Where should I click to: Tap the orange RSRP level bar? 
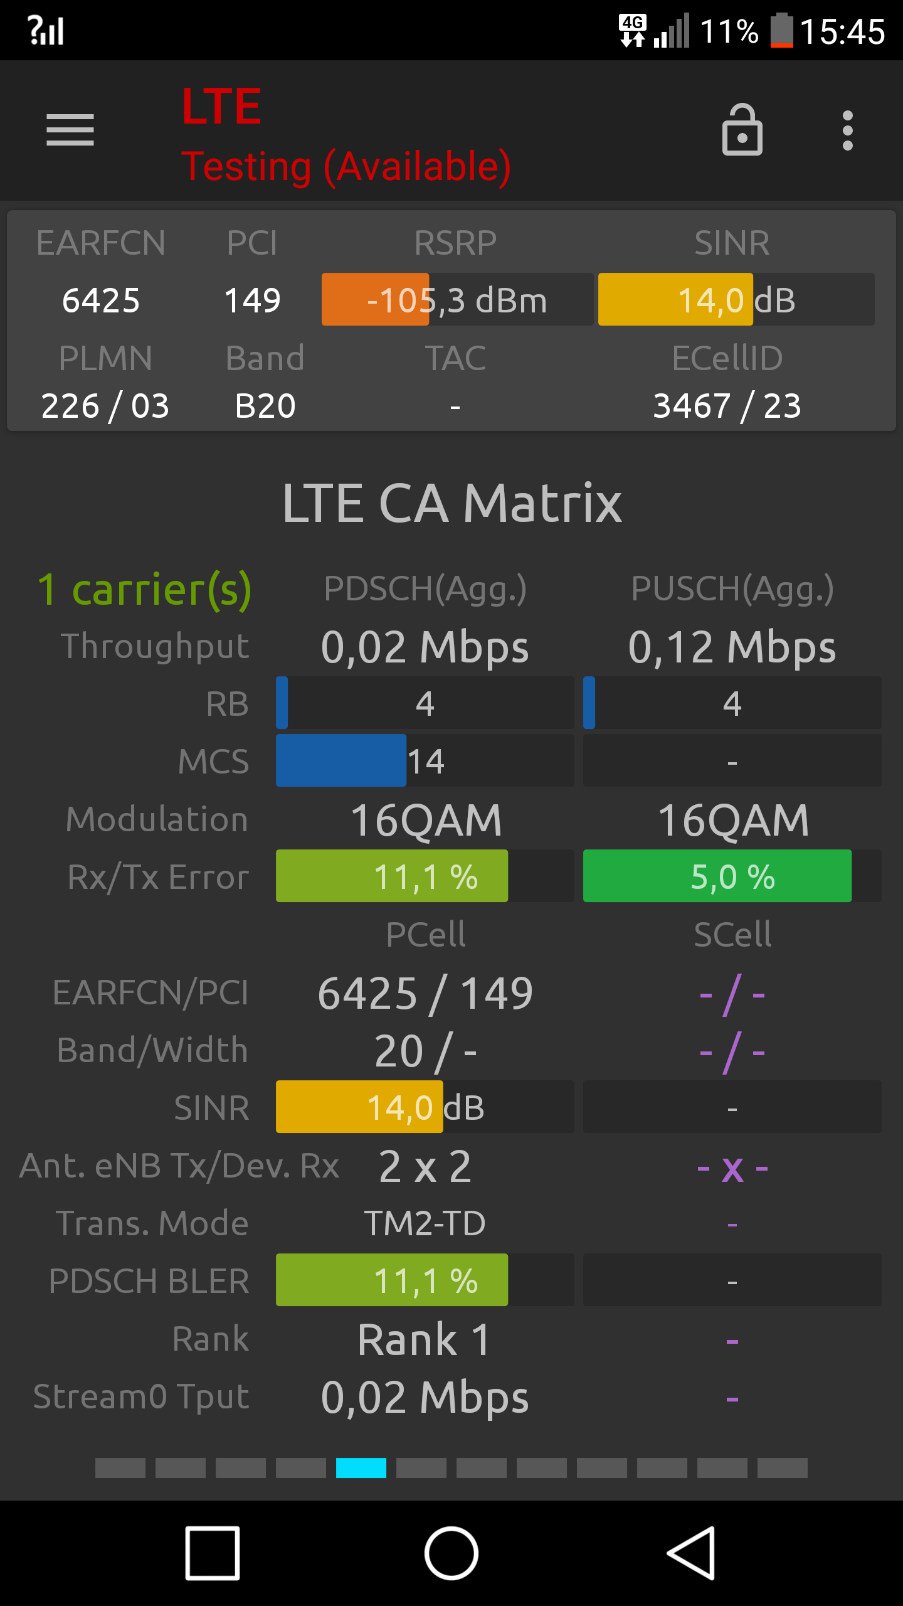[375, 299]
